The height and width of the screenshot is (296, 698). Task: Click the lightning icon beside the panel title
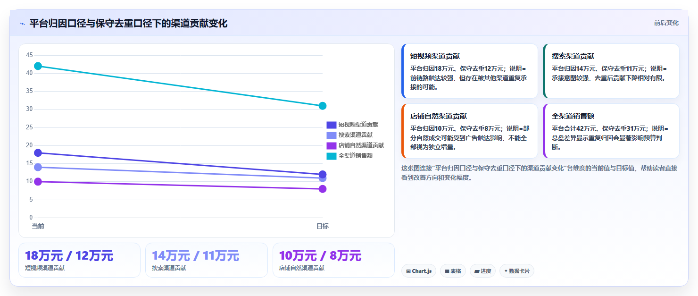point(22,24)
